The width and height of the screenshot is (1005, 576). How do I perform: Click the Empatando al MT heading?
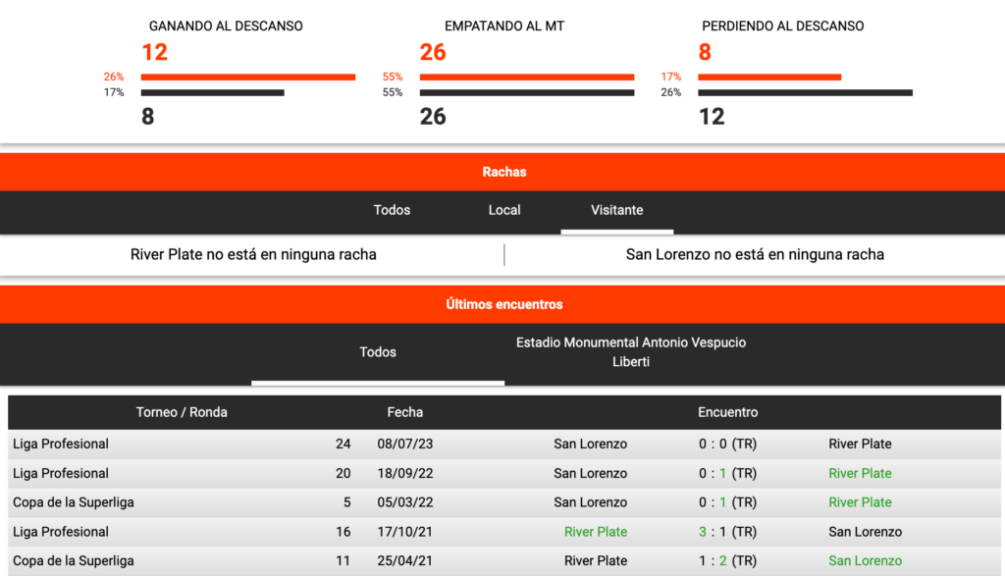tap(504, 26)
